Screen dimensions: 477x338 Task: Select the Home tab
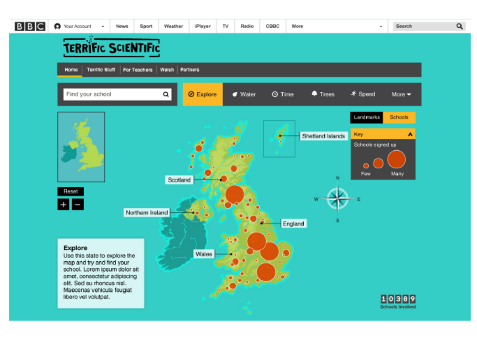(71, 70)
